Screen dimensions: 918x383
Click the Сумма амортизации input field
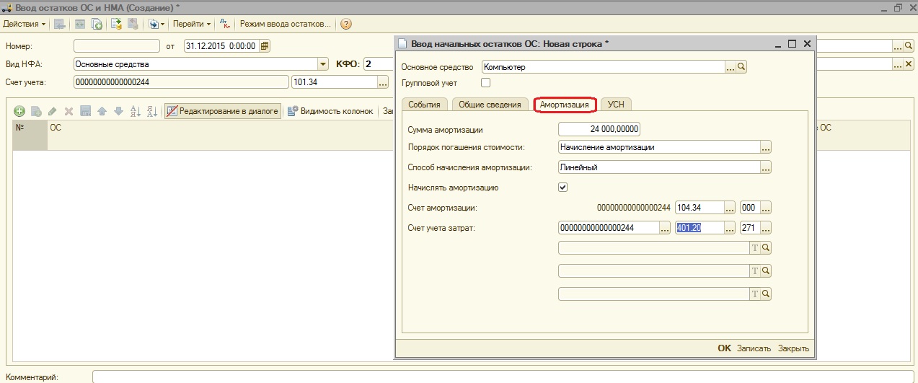[x=599, y=130]
